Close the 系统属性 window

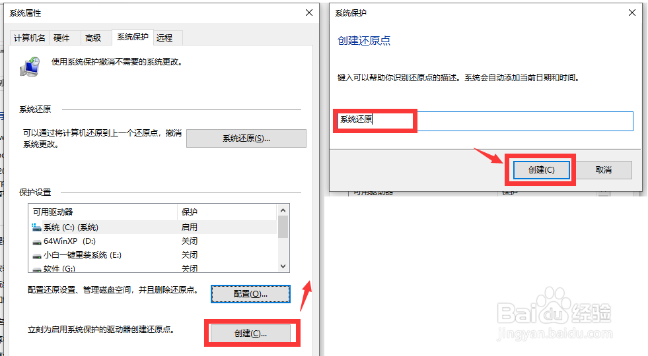tap(308, 13)
